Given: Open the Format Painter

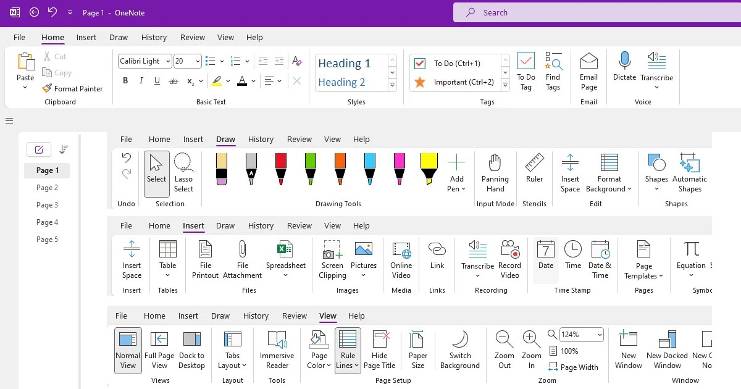Looking at the screenshot, I should pos(72,88).
